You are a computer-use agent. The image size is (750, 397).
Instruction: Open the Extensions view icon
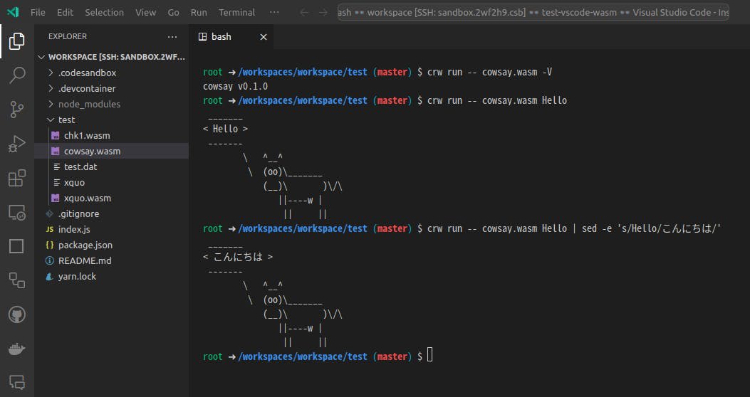point(17,178)
